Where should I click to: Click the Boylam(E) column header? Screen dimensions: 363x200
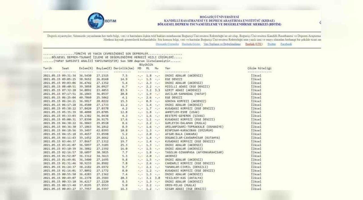[x=104, y=68]
